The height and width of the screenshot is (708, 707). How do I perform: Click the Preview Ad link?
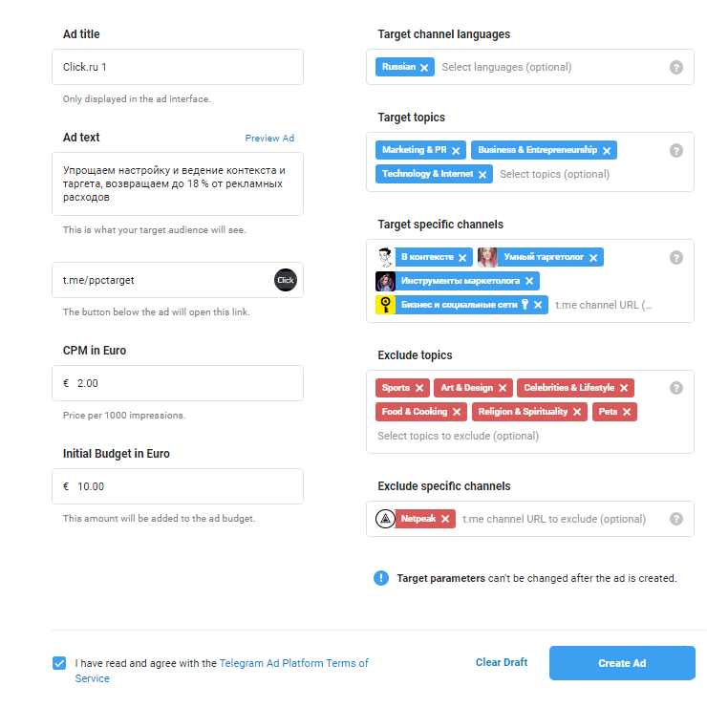click(269, 139)
